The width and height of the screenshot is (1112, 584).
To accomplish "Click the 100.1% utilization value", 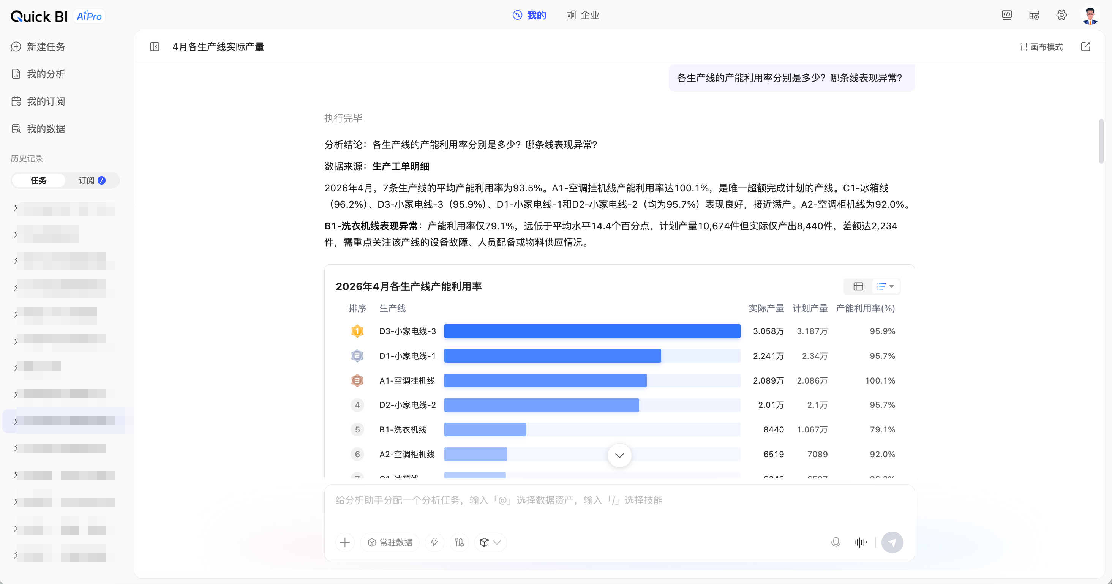I will tap(880, 380).
